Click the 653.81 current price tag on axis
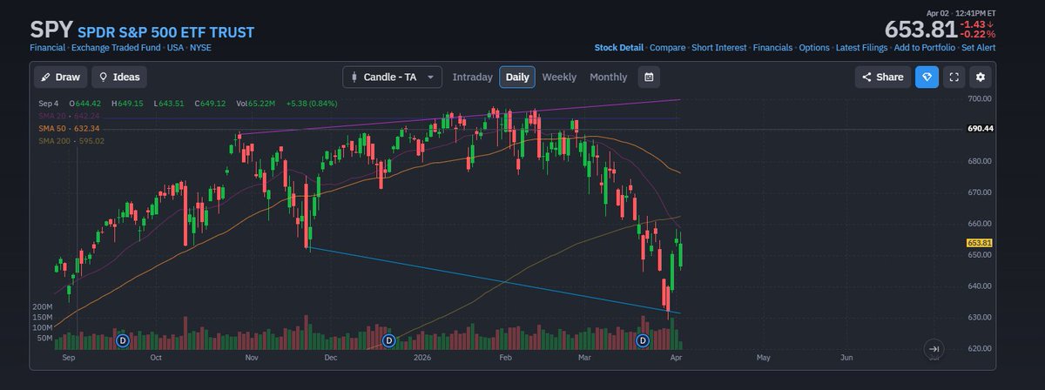Screen dimensions: 1045x390 tap(981, 243)
